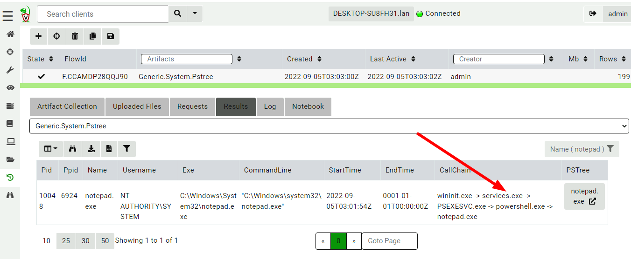Expand the search clients dropdown caret
Image resolution: width=631 pixels, height=259 pixels.
[195, 14]
